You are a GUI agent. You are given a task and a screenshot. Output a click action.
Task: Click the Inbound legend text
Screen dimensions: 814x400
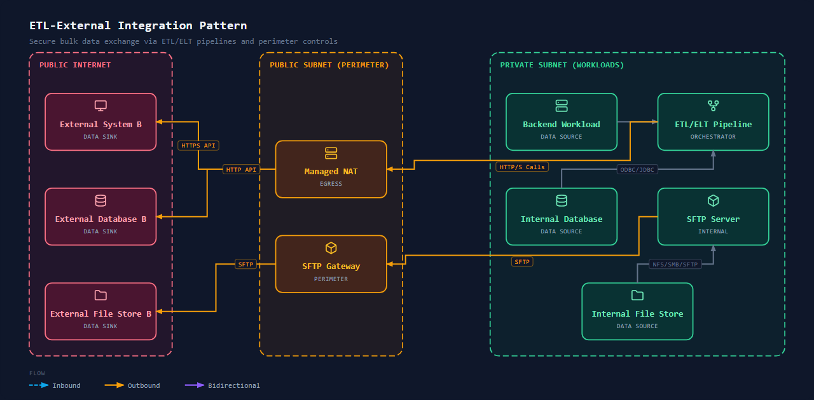point(66,385)
